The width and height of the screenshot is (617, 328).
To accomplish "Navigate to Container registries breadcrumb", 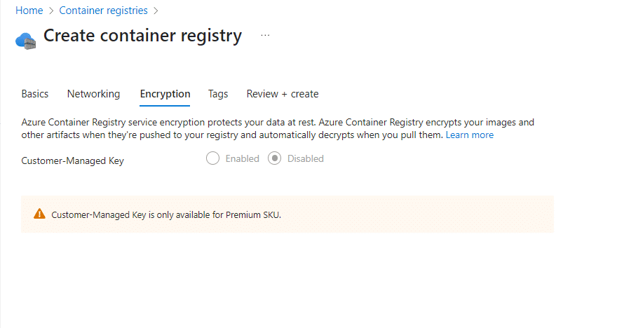I will [103, 11].
